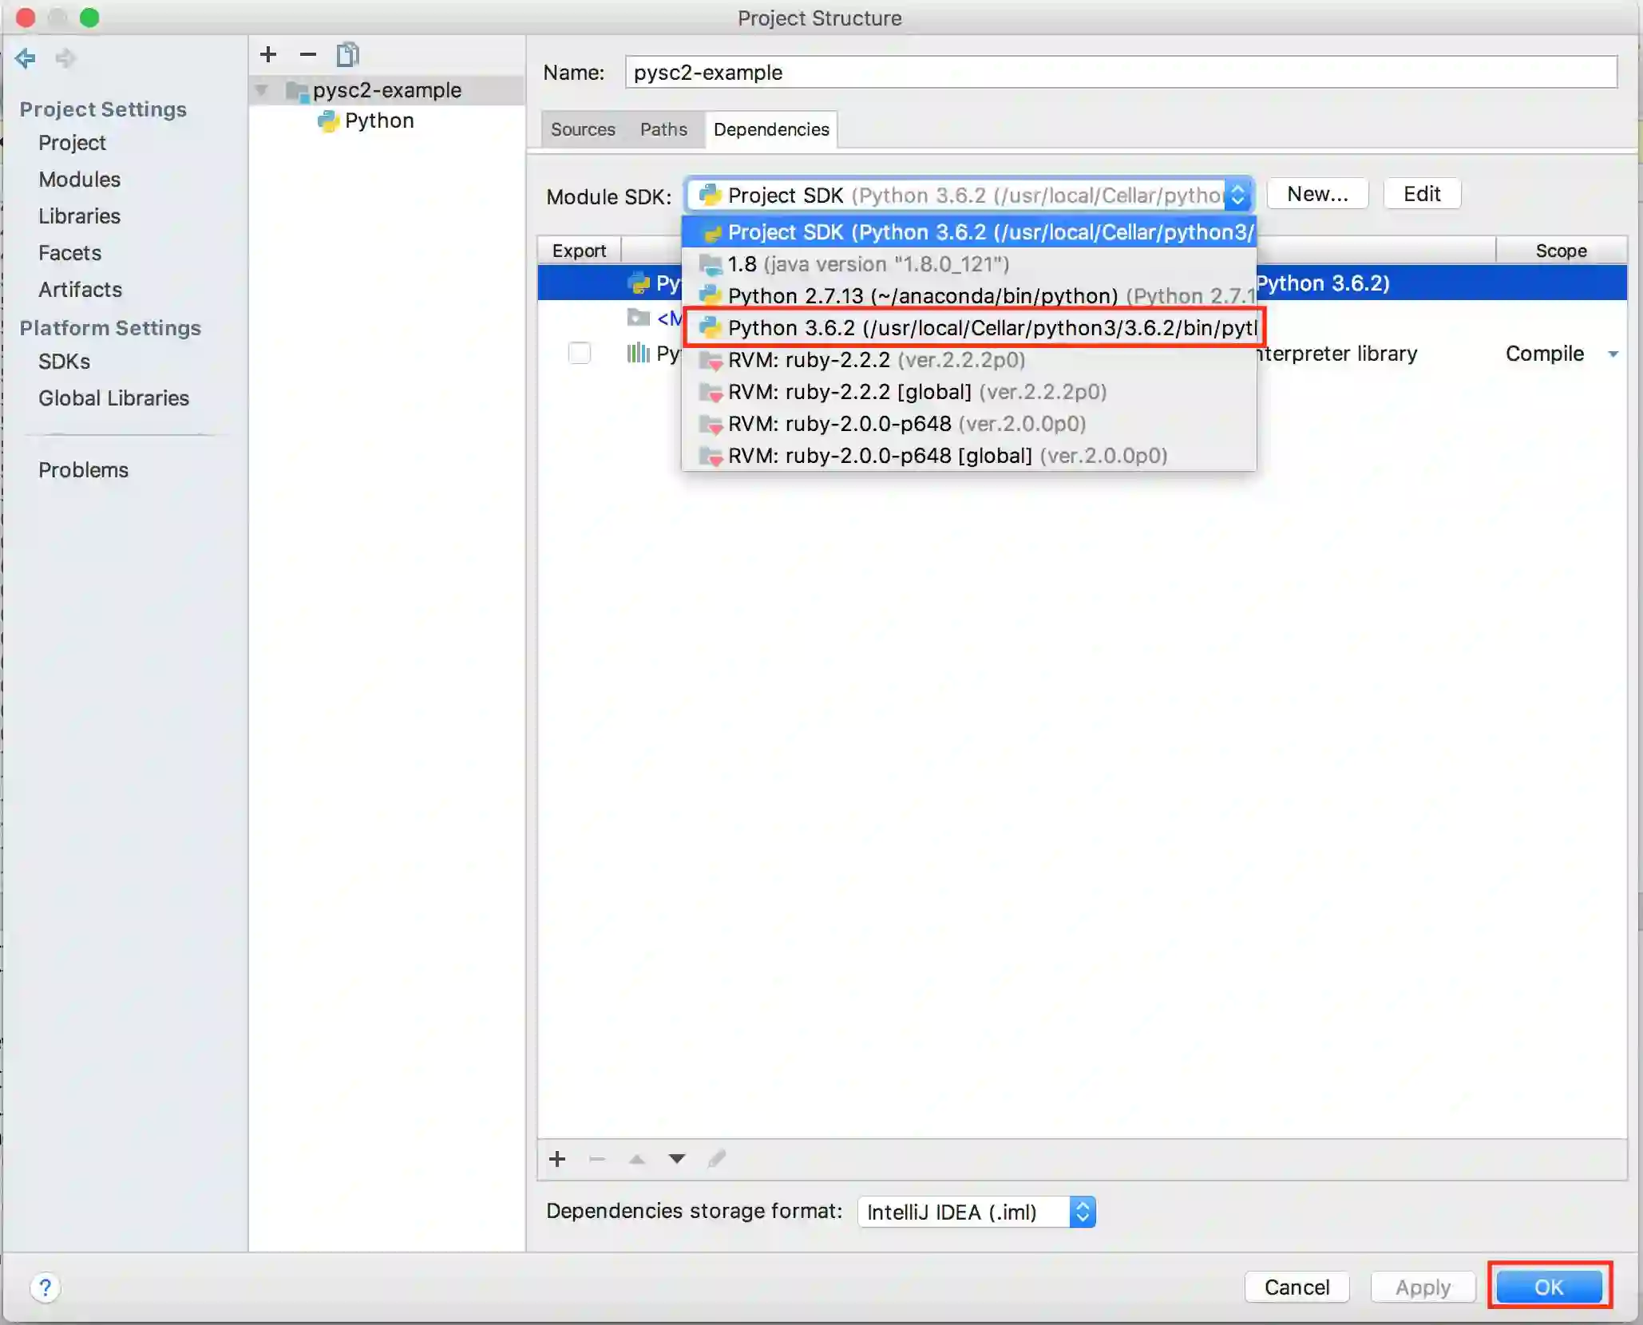The width and height of the screenshot is (1643, 1325).
Task: Click the New... SDK button
Action: 1317,194
